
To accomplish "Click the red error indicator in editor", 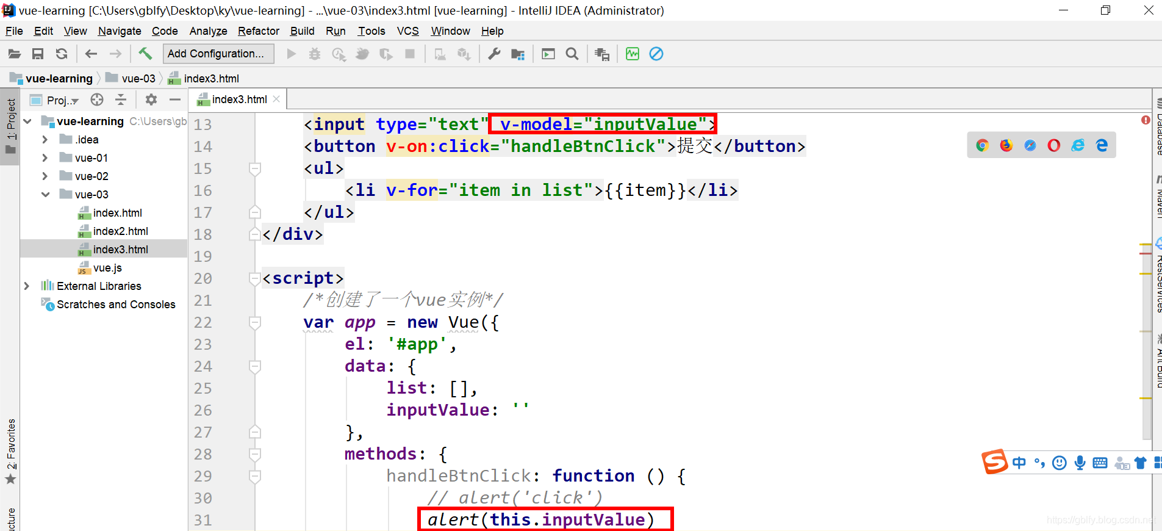I will click(1146, 120).
